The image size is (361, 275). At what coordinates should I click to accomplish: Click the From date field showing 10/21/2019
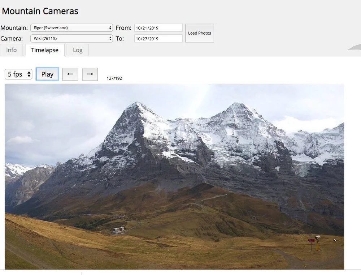[158, 27]
